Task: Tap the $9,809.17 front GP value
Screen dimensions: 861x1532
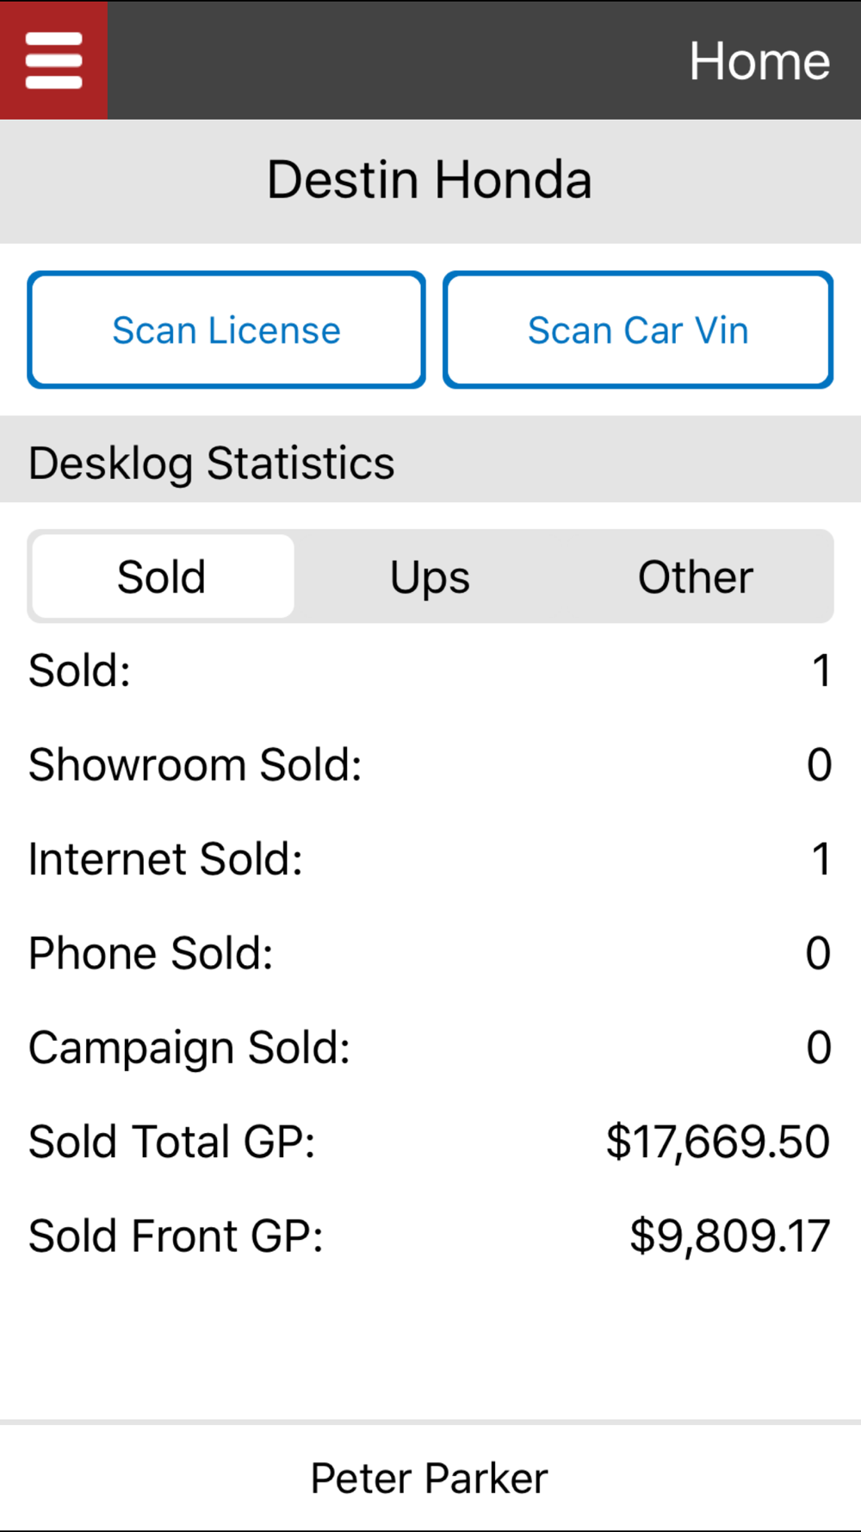Action: pos(729,1236)
